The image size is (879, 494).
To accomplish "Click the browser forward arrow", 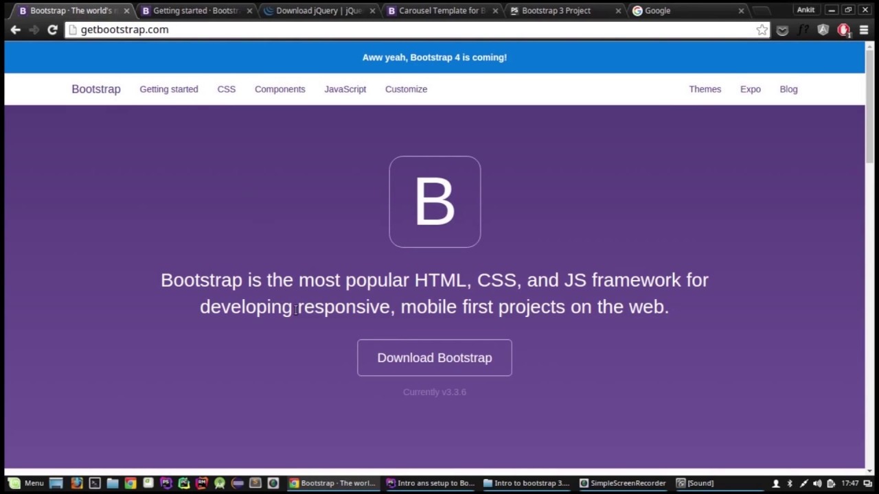I will 34,30.
